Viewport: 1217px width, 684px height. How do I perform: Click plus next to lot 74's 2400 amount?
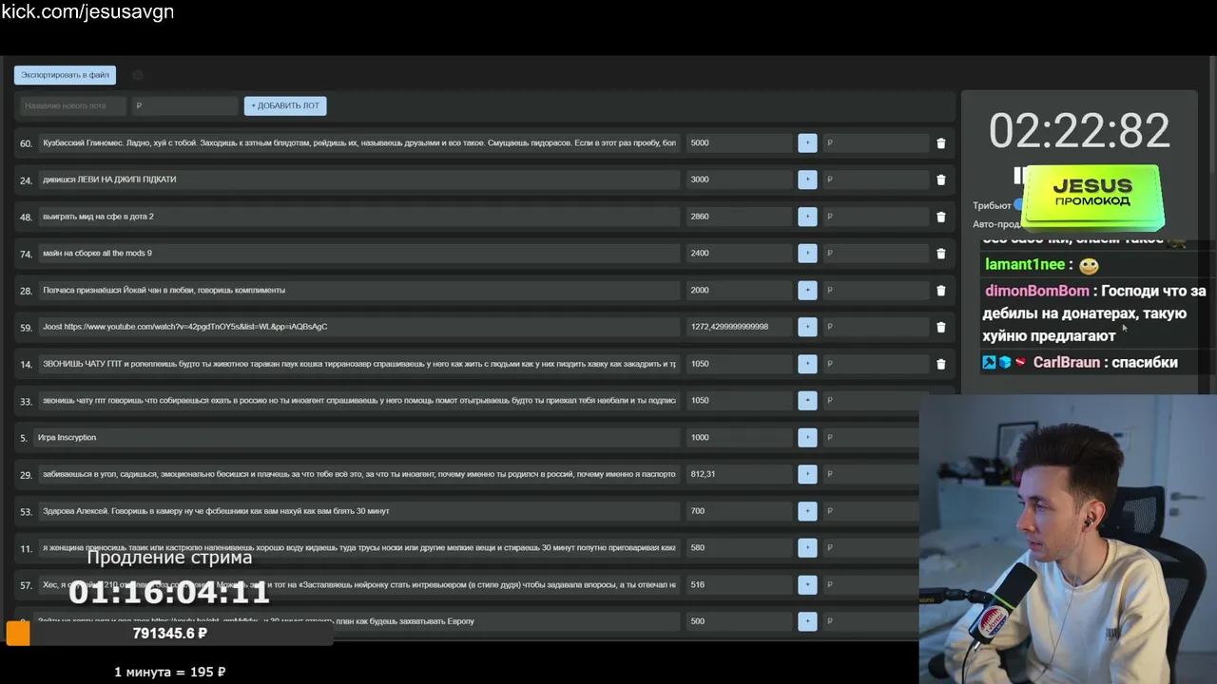tap(807, 253)
